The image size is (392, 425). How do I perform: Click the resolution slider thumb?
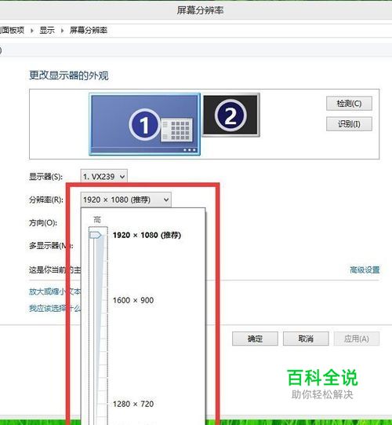click(x=95, y=235)
